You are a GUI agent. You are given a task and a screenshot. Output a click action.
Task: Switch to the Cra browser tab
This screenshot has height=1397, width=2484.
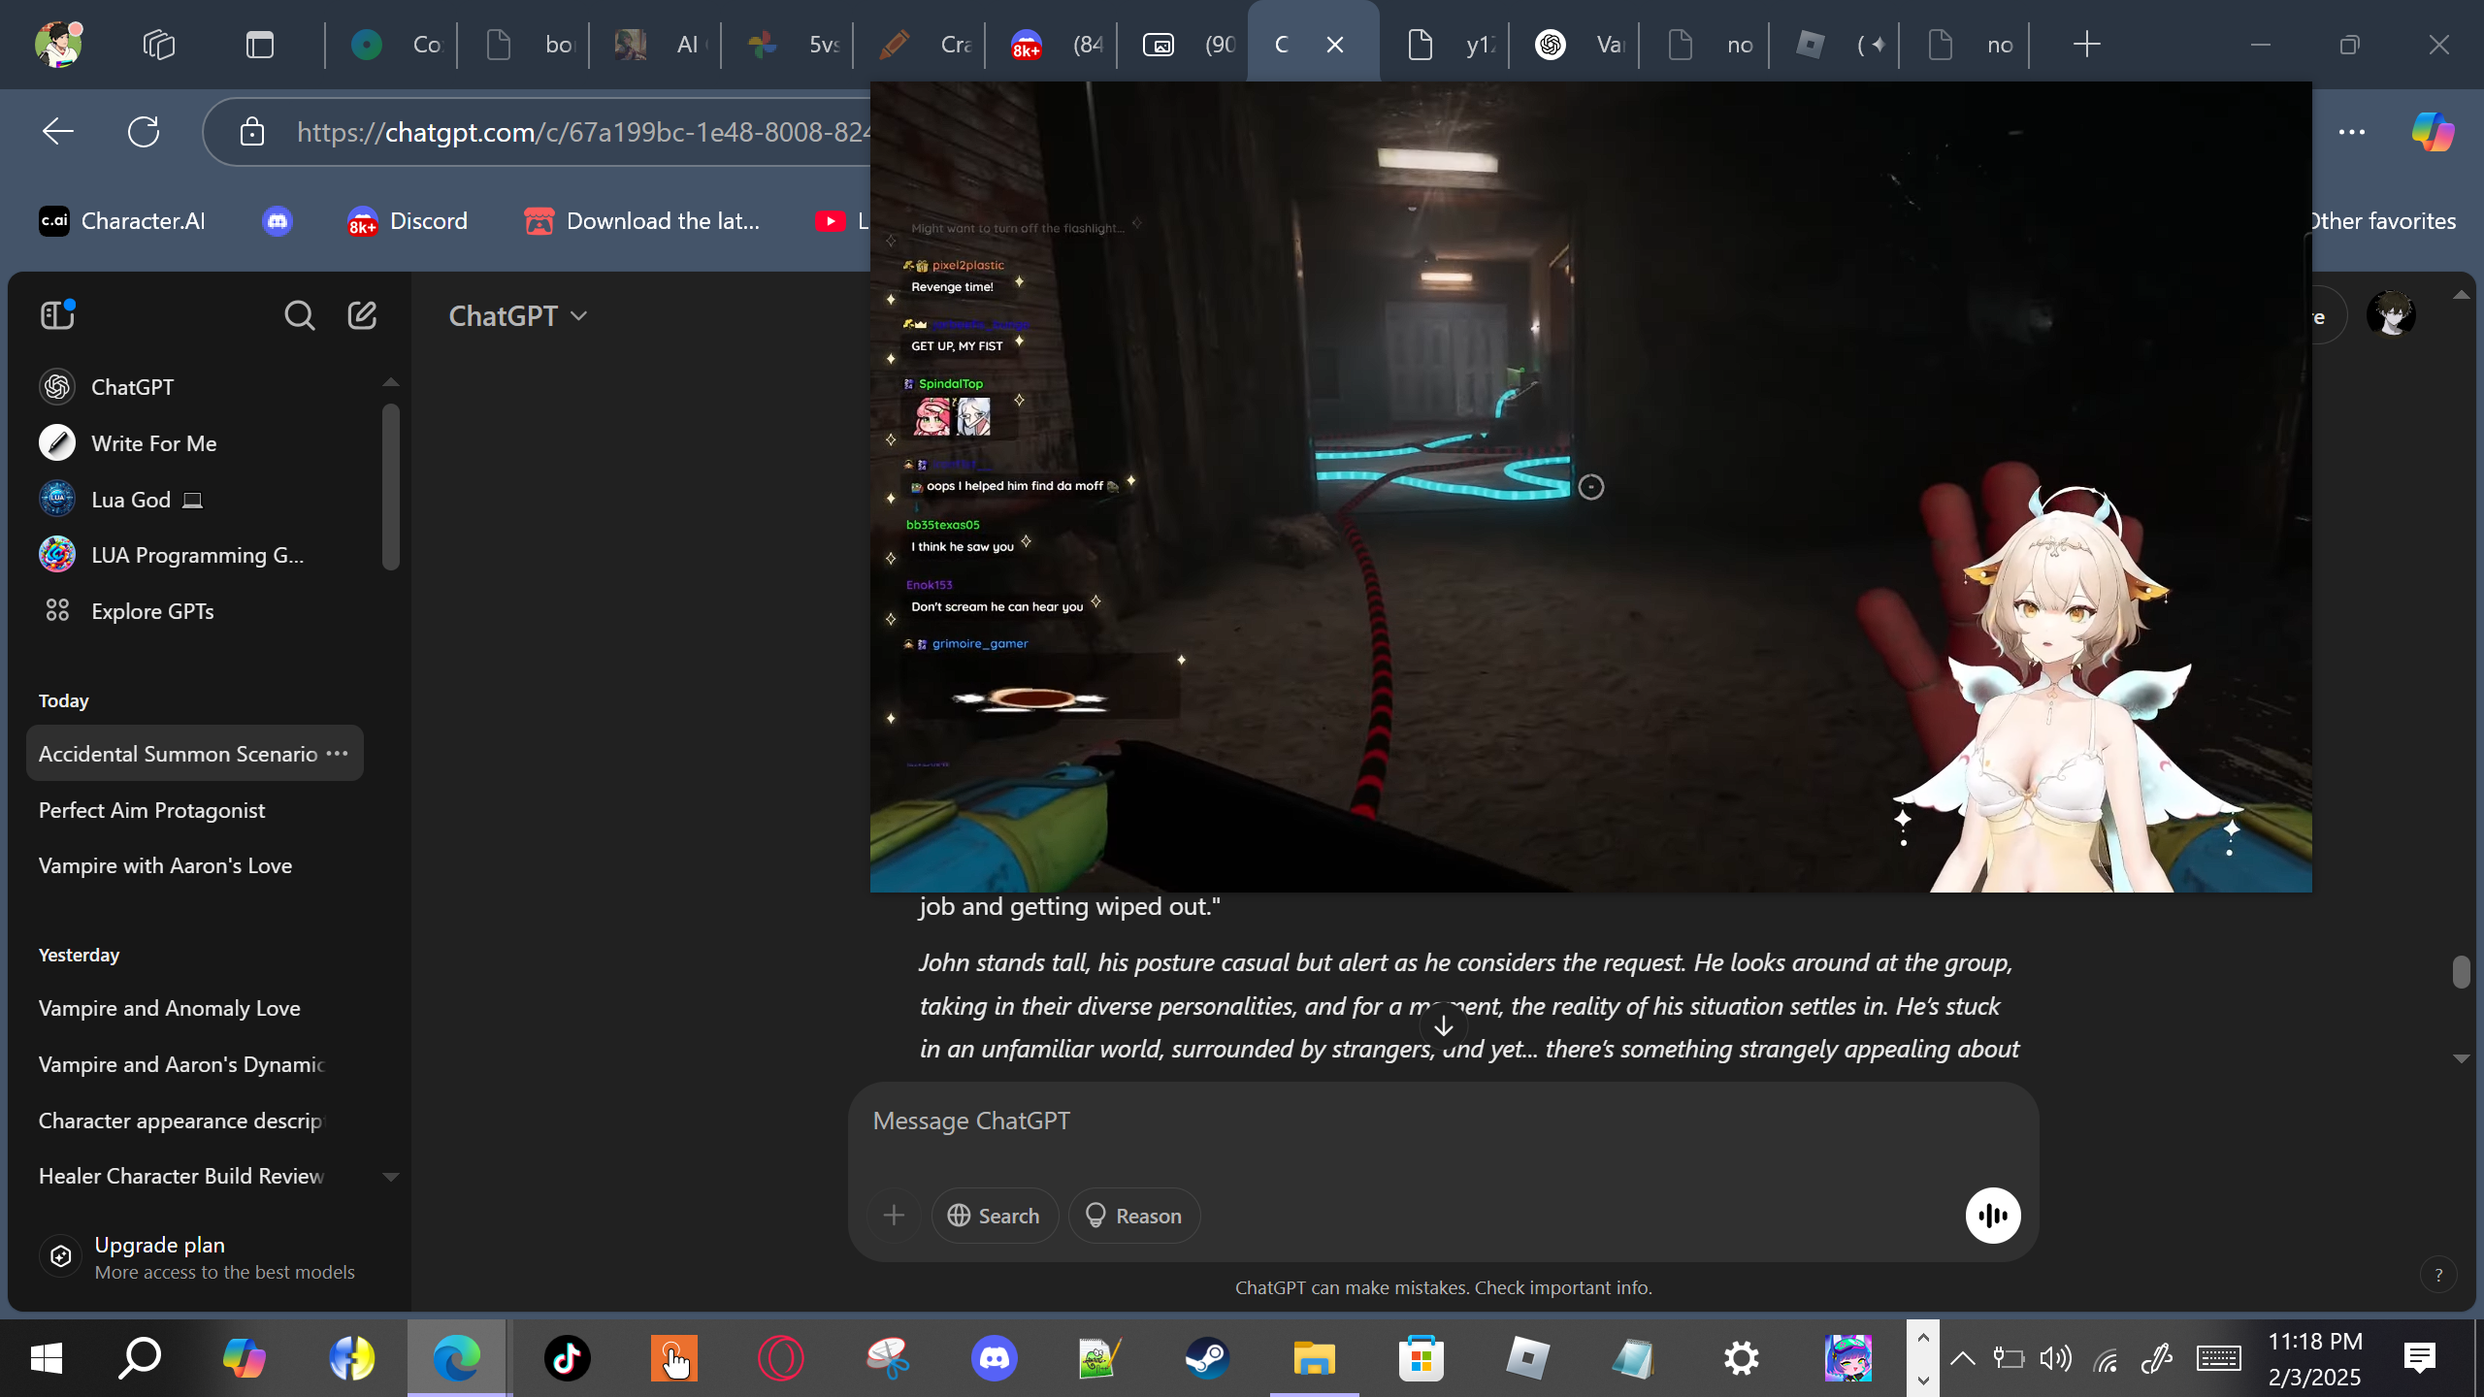pyautogui.click(x=921, y=45)
